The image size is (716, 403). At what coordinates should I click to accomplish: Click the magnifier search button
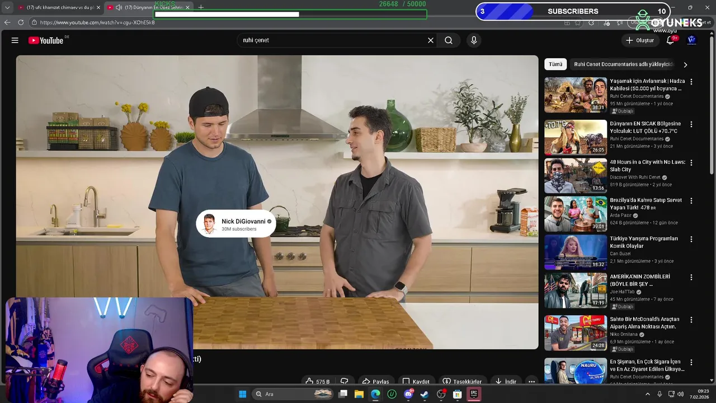tap(449, 40)
